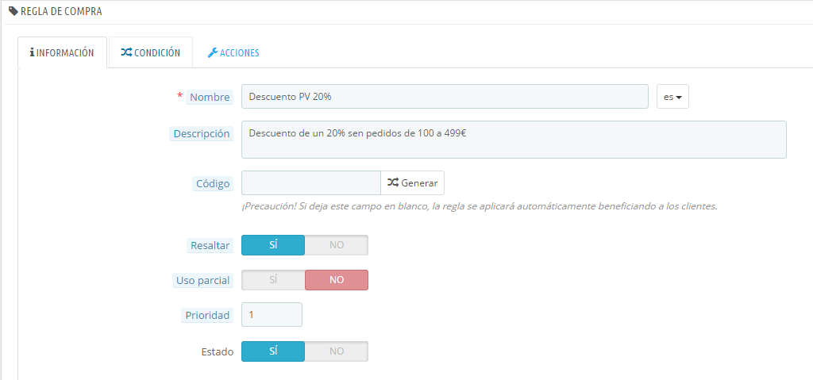813x380 pixels.
Task: Generate a random code with Generar
Action: pyautogui.click(x=413, y=183)
